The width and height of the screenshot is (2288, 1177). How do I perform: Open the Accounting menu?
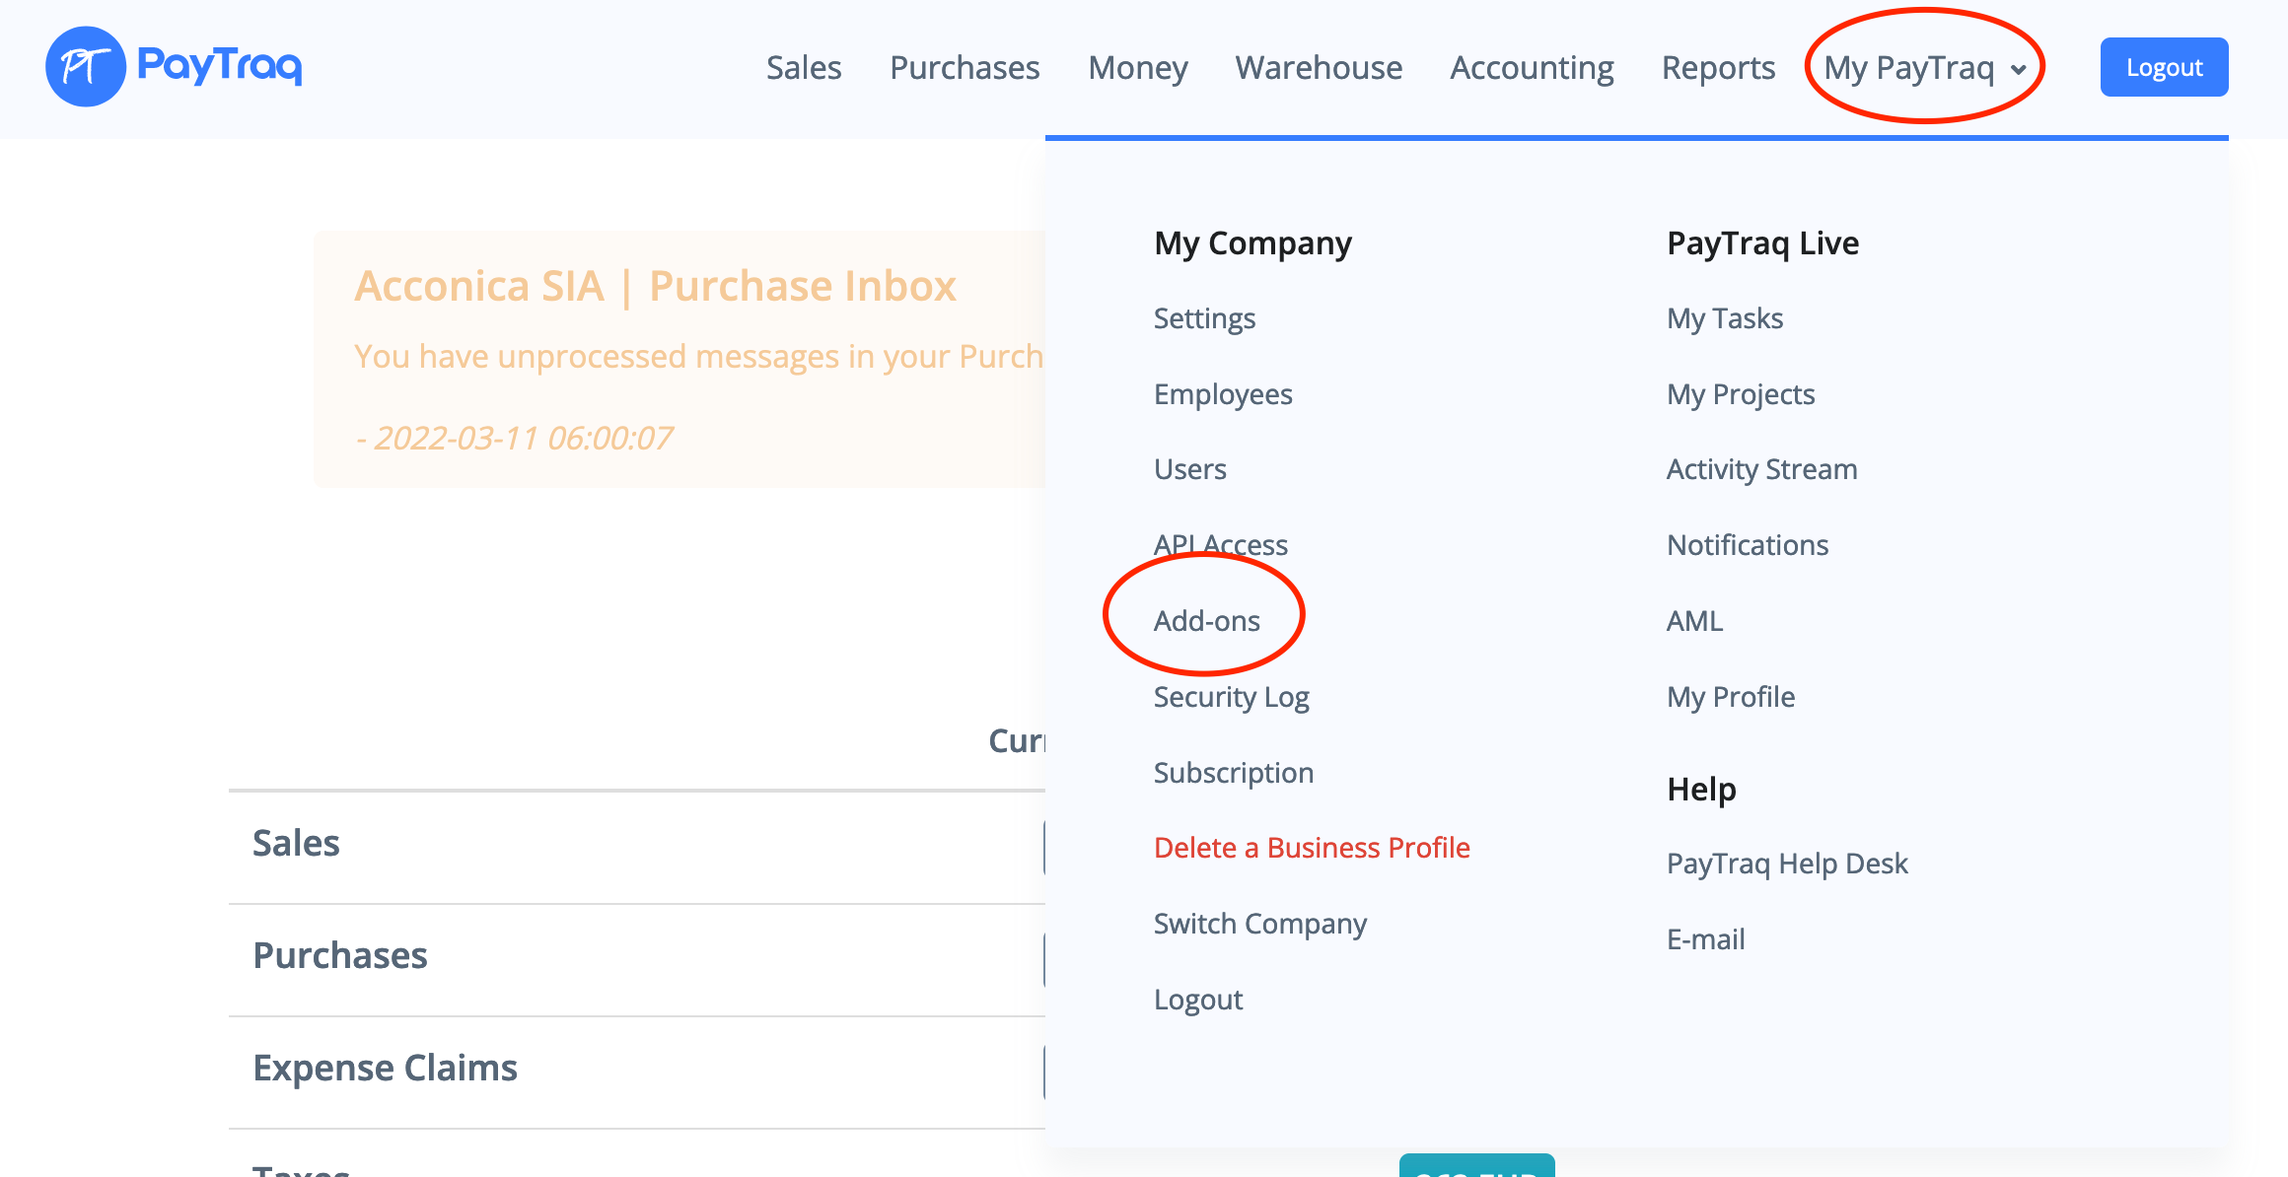(1531, 67)
